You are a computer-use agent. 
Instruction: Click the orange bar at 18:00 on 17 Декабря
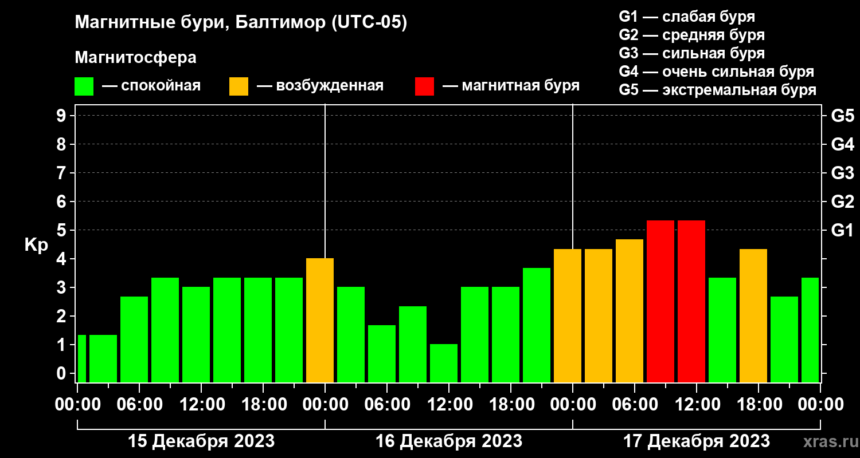[x=753, y=315]
